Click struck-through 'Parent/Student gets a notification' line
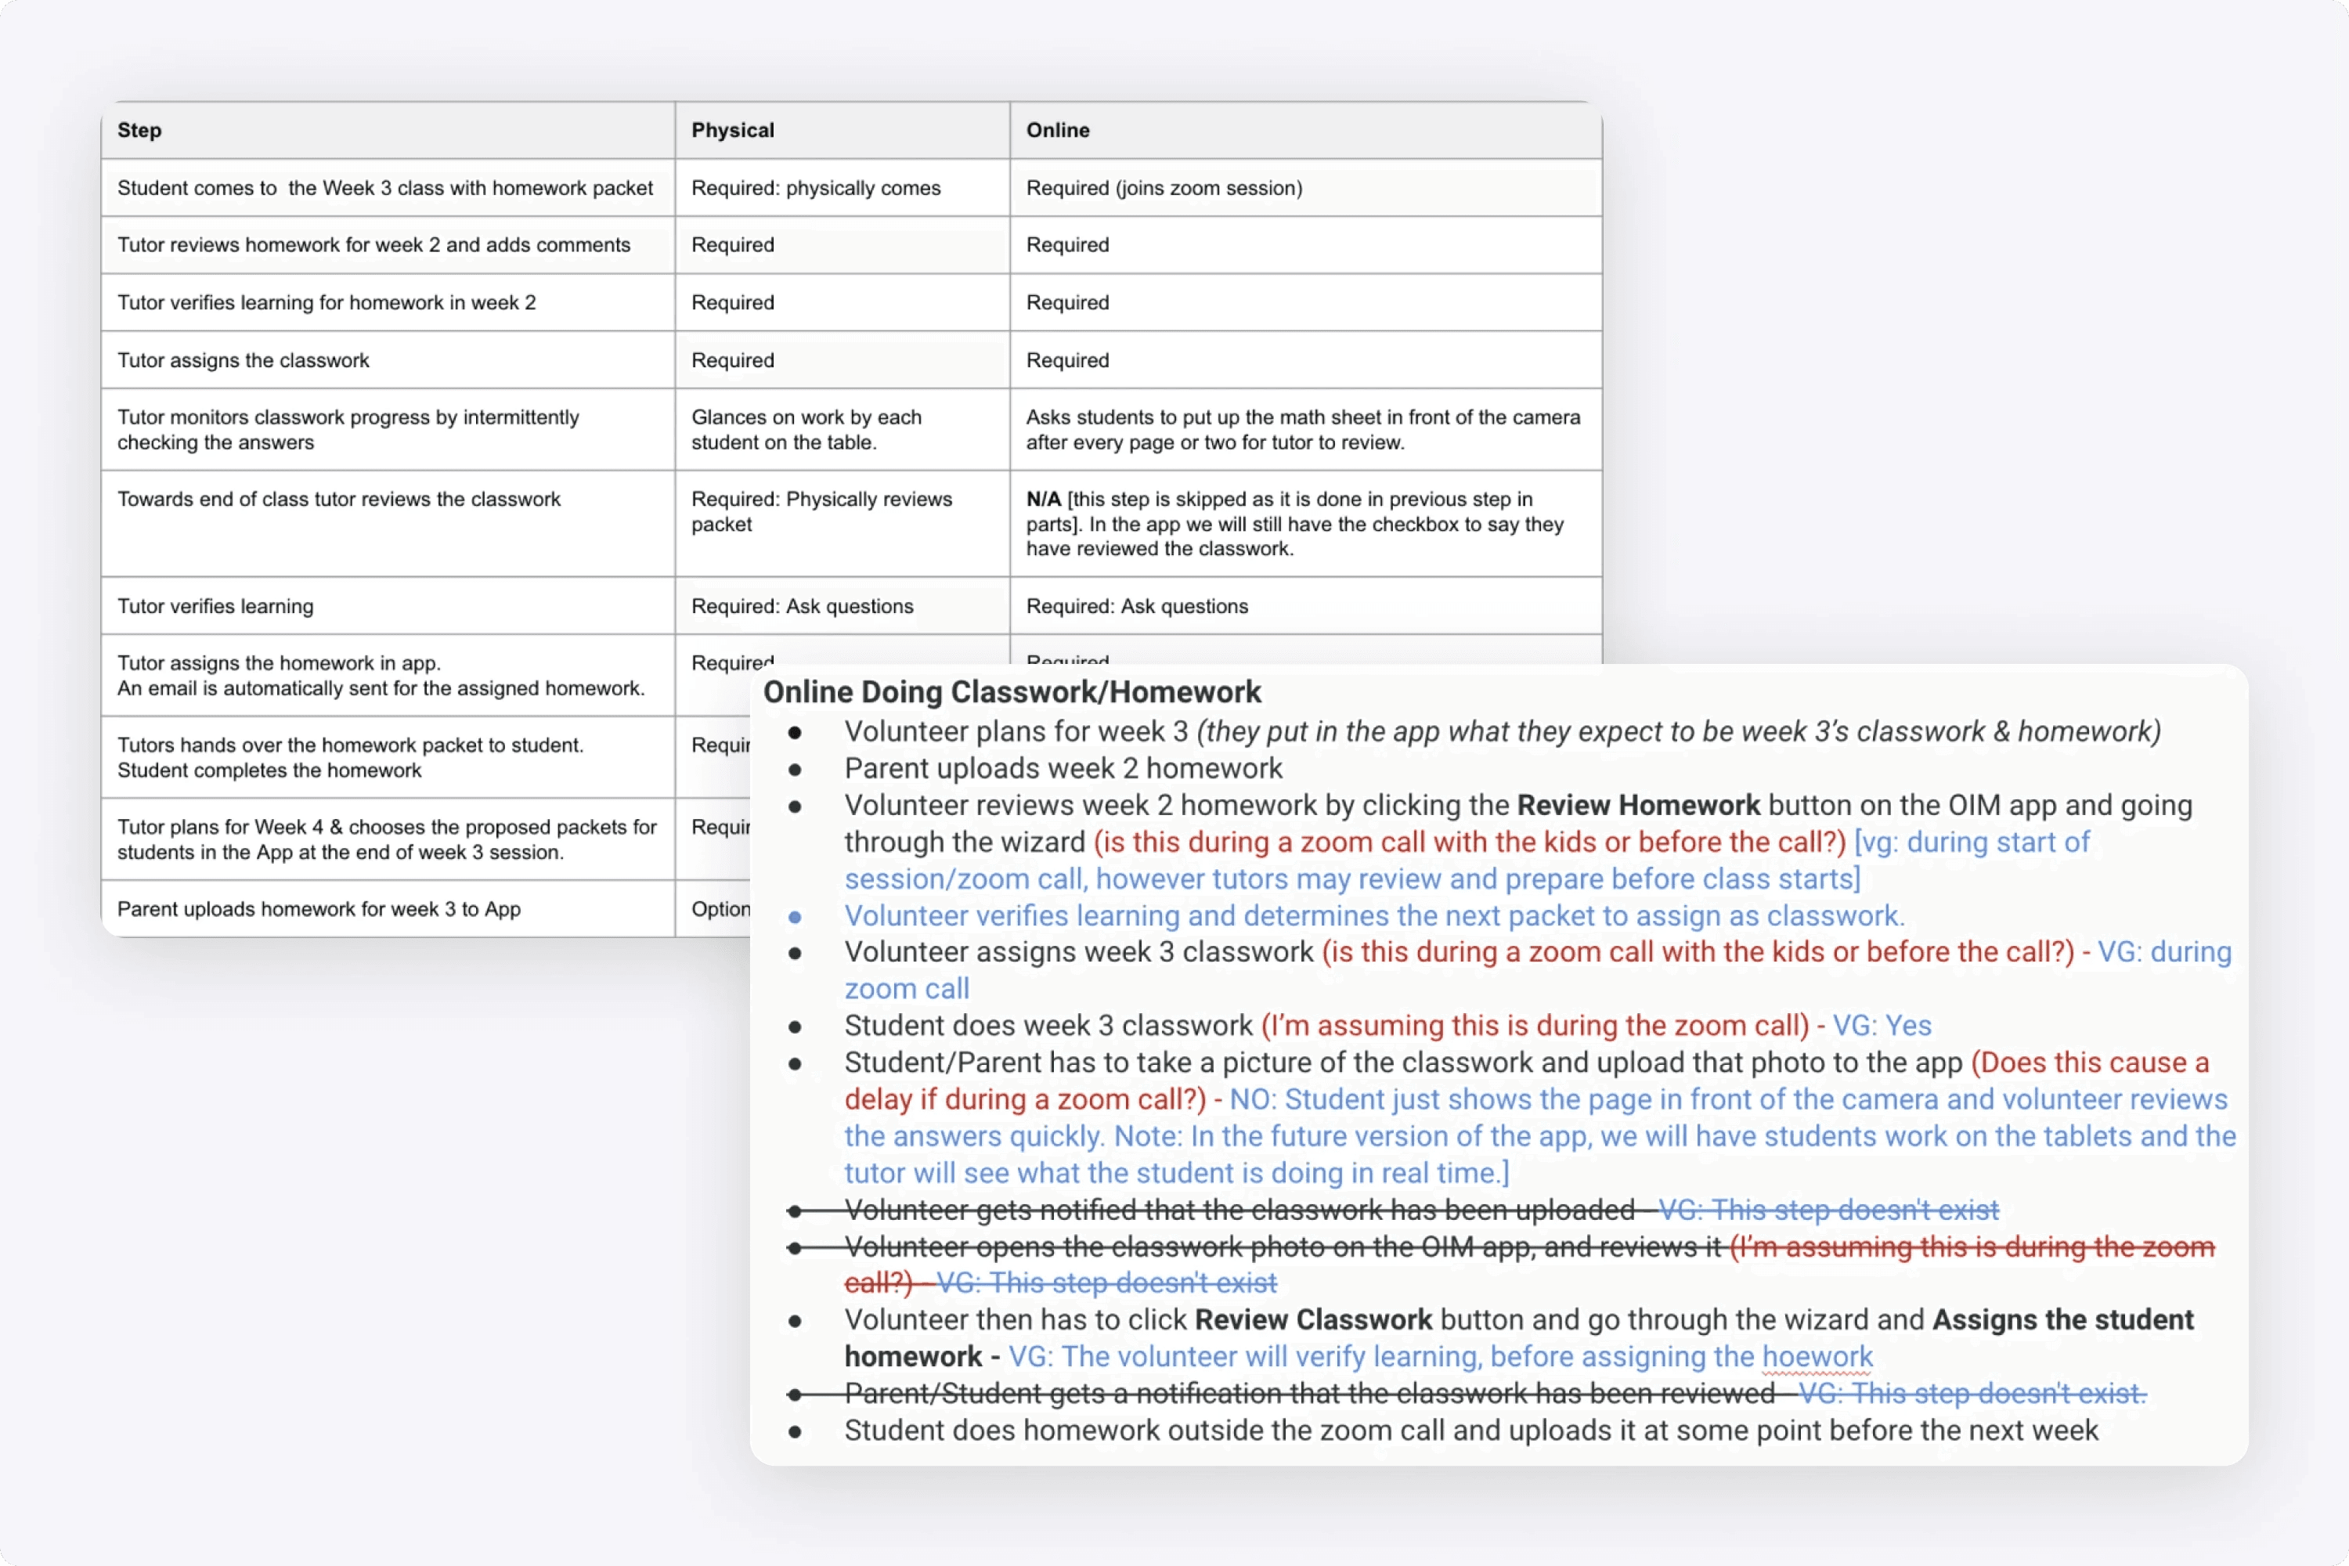Screen dimensions: 2349x1566 point(1495,1393)
